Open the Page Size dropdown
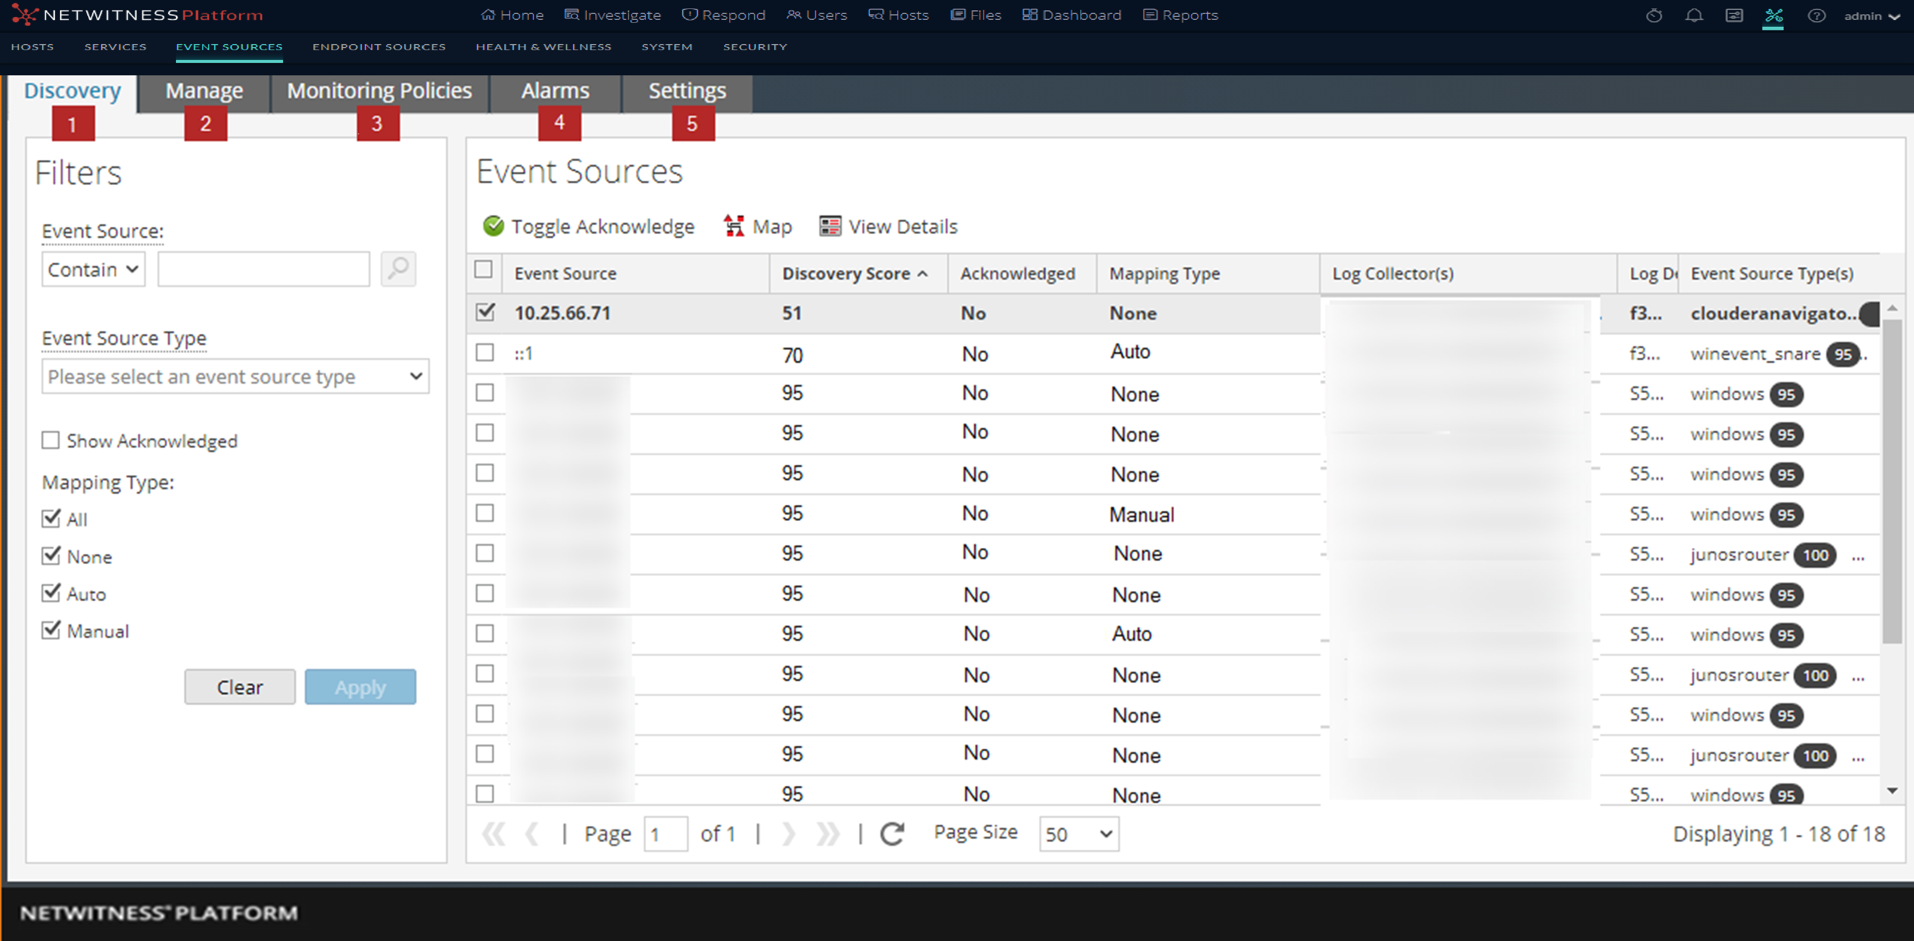The image size is (1914, 941). 1078,833
